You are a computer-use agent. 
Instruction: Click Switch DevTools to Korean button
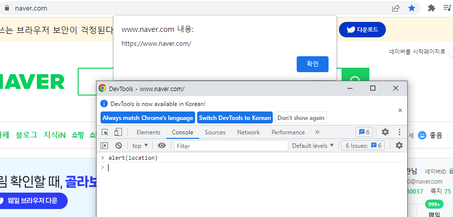235,118
